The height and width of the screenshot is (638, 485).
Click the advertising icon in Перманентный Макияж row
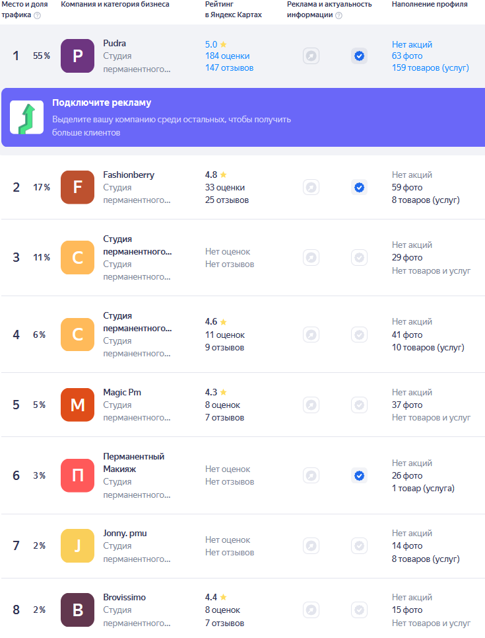[x=311, y=475]
